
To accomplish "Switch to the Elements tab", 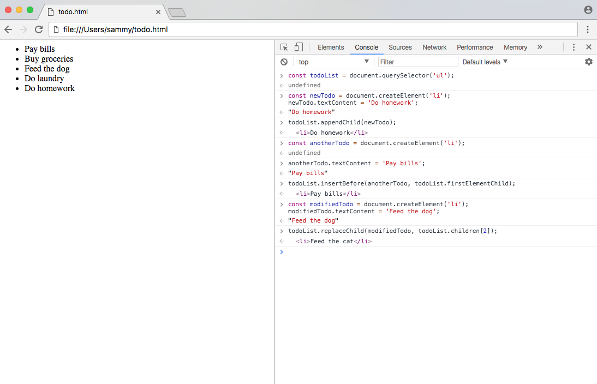I will click(x=331, y=47).
